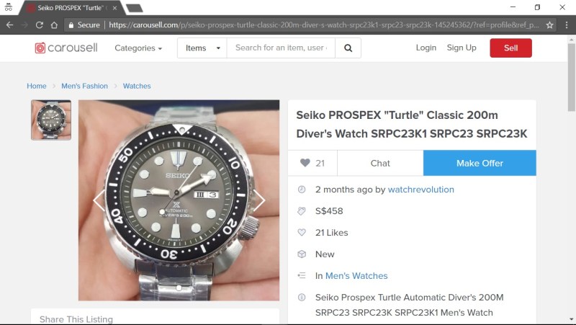Select the watch thumbnail image
This screenshot has width=576, height=325.
tap(51, 120)
